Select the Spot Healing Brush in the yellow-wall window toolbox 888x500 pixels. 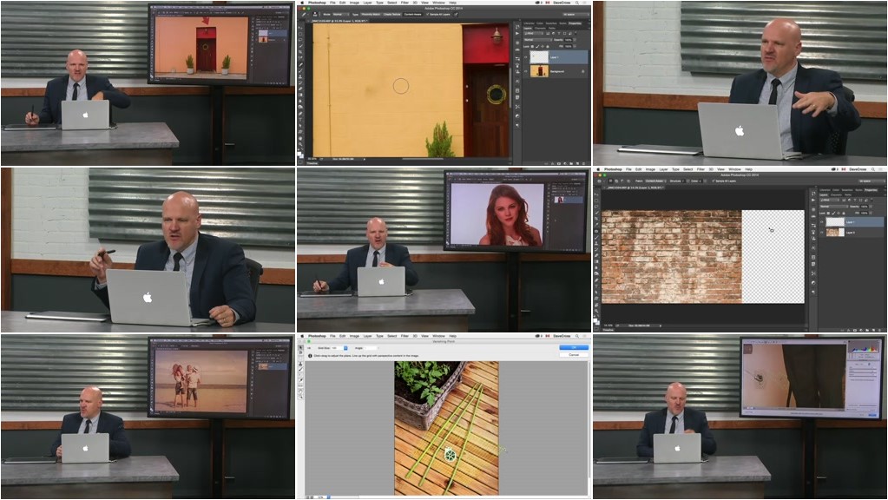coord(300,64)
